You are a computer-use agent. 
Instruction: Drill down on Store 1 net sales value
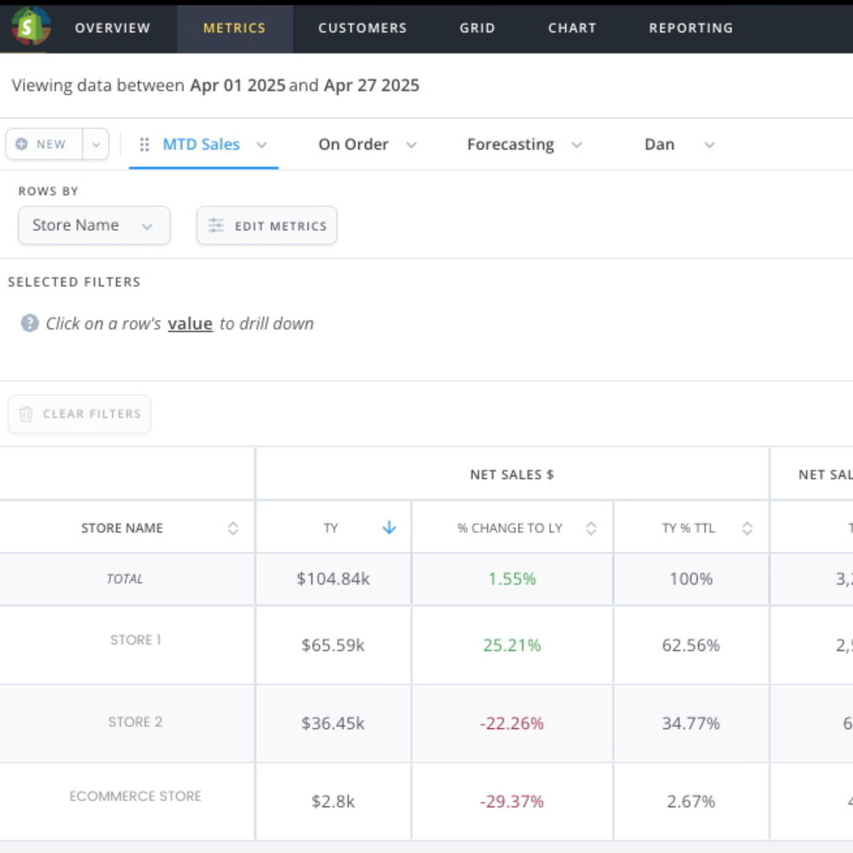click(333, 645)
